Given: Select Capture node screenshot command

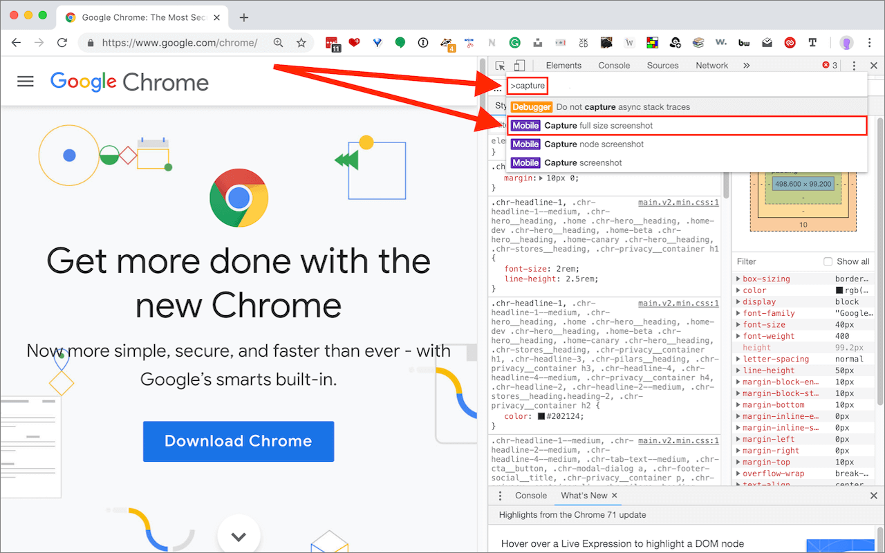Looking at the screenshot, I should tap(687, 144).
